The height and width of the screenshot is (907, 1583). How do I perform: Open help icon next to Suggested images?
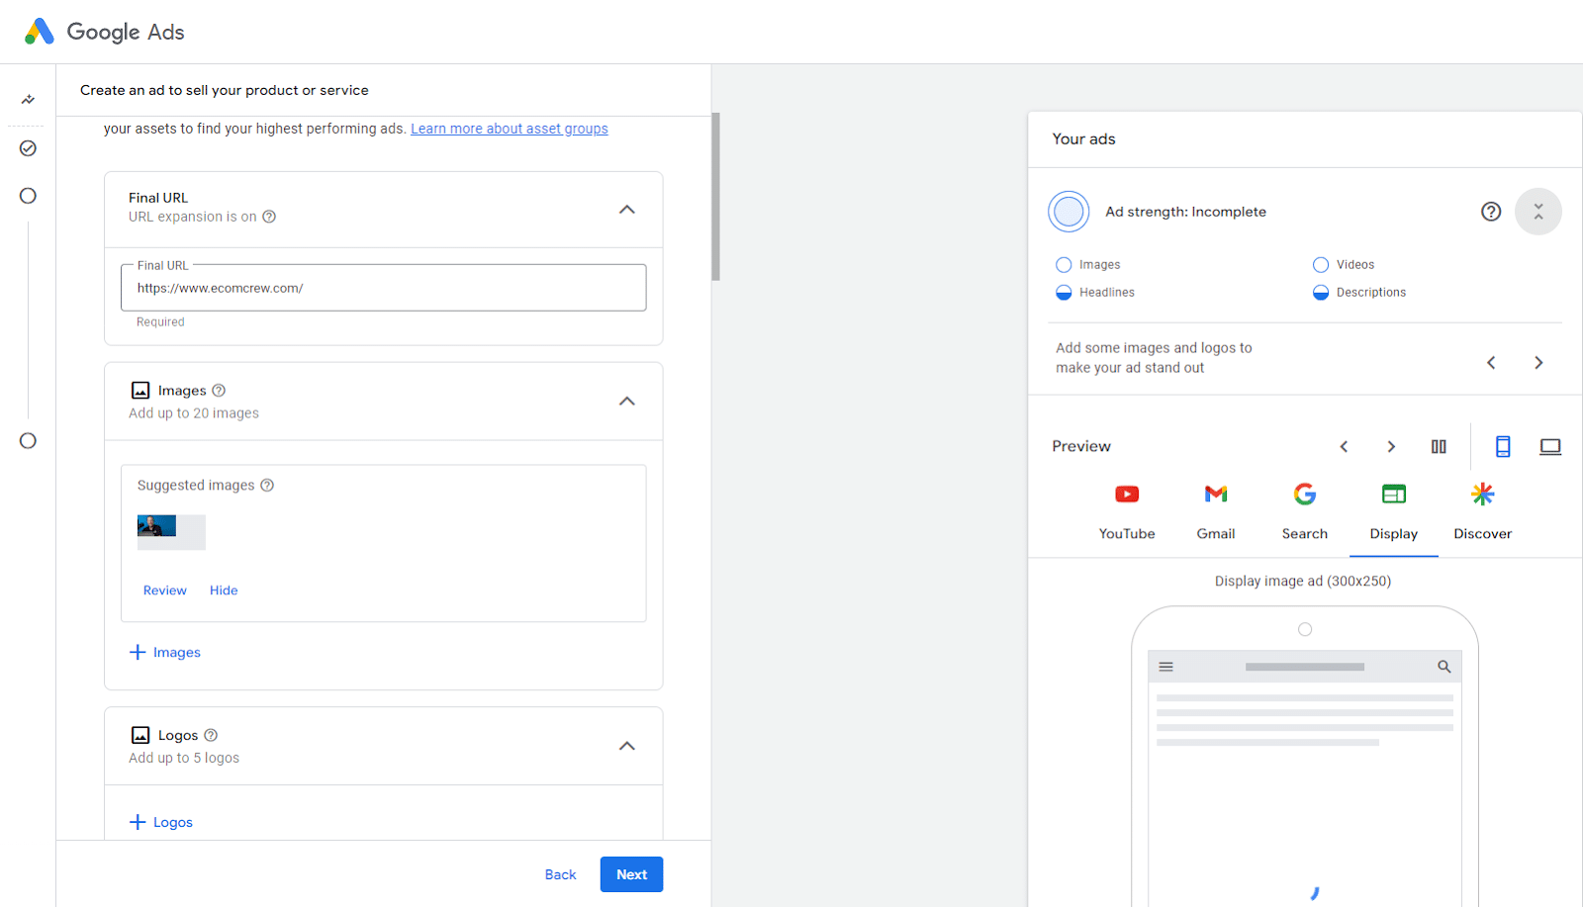click(267, 486)
